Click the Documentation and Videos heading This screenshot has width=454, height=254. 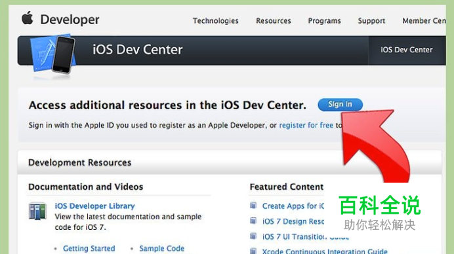(x=86, y=187)
